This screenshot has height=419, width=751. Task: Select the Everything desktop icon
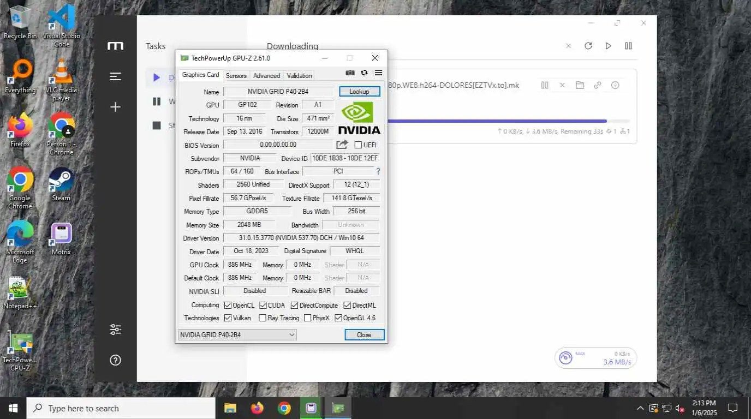point(20,76)
